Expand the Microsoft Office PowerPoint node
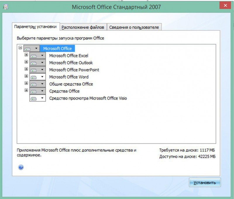The image size is (234, 199). coord(26,69)
